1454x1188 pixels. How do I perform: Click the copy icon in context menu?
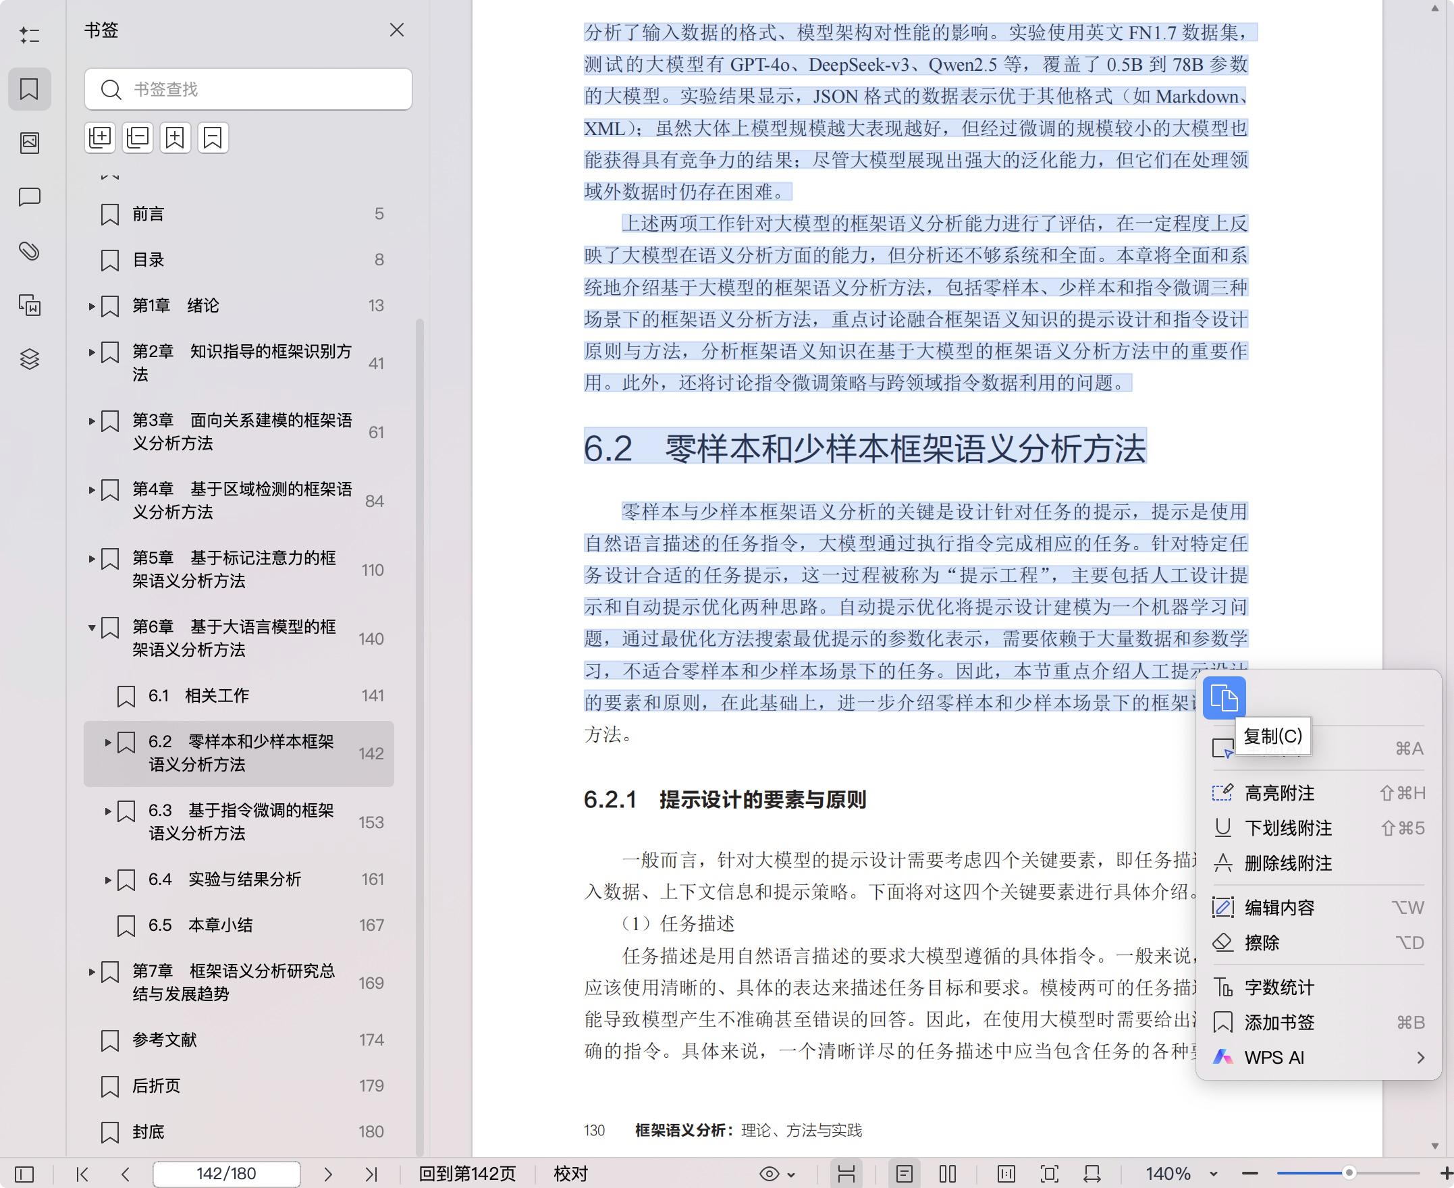(x=1224, y=698)
